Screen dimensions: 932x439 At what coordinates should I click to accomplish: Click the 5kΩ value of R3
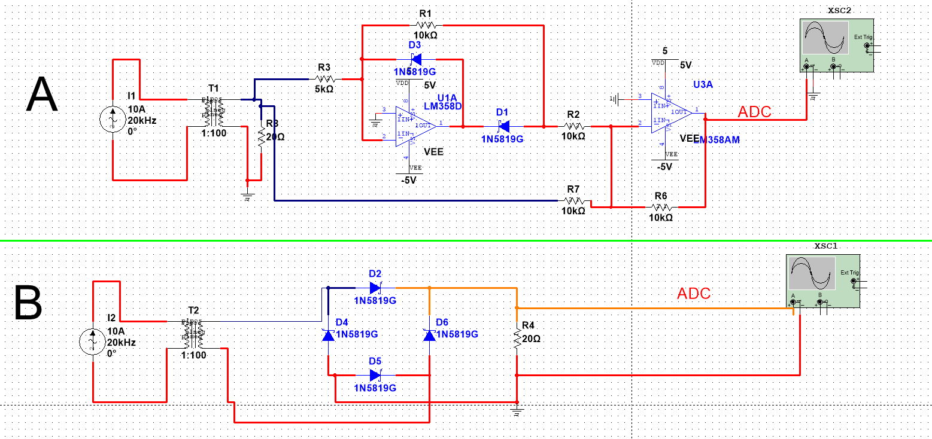pyautogui.click(x=324, y=90)
